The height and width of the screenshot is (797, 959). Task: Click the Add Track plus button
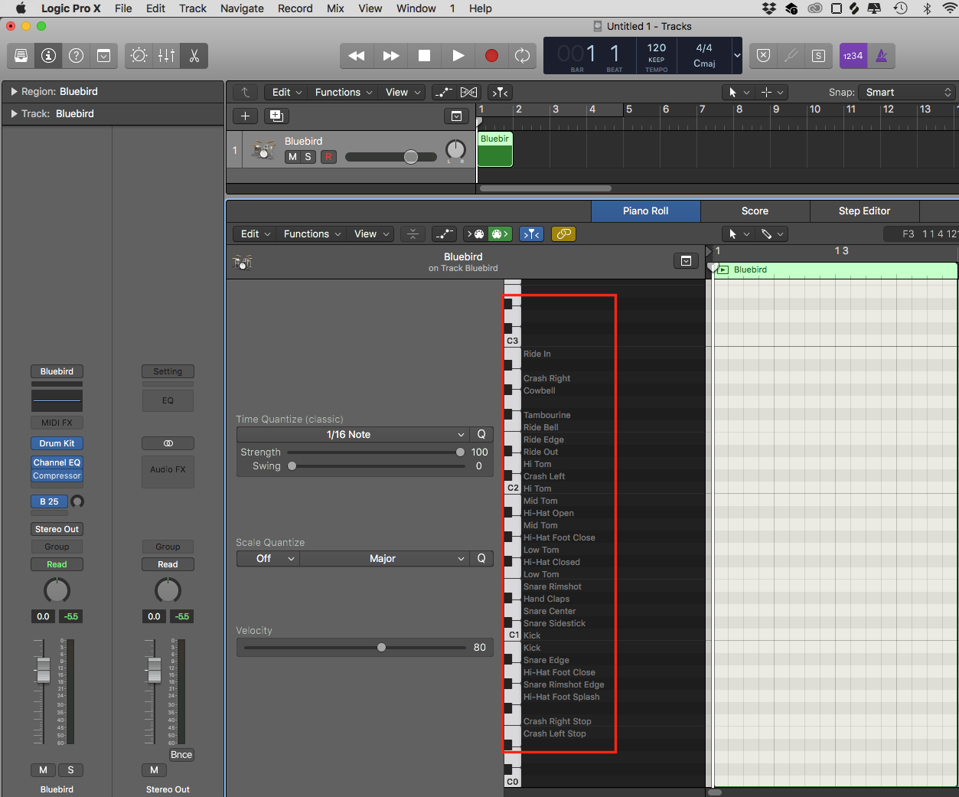pos(245,116)
